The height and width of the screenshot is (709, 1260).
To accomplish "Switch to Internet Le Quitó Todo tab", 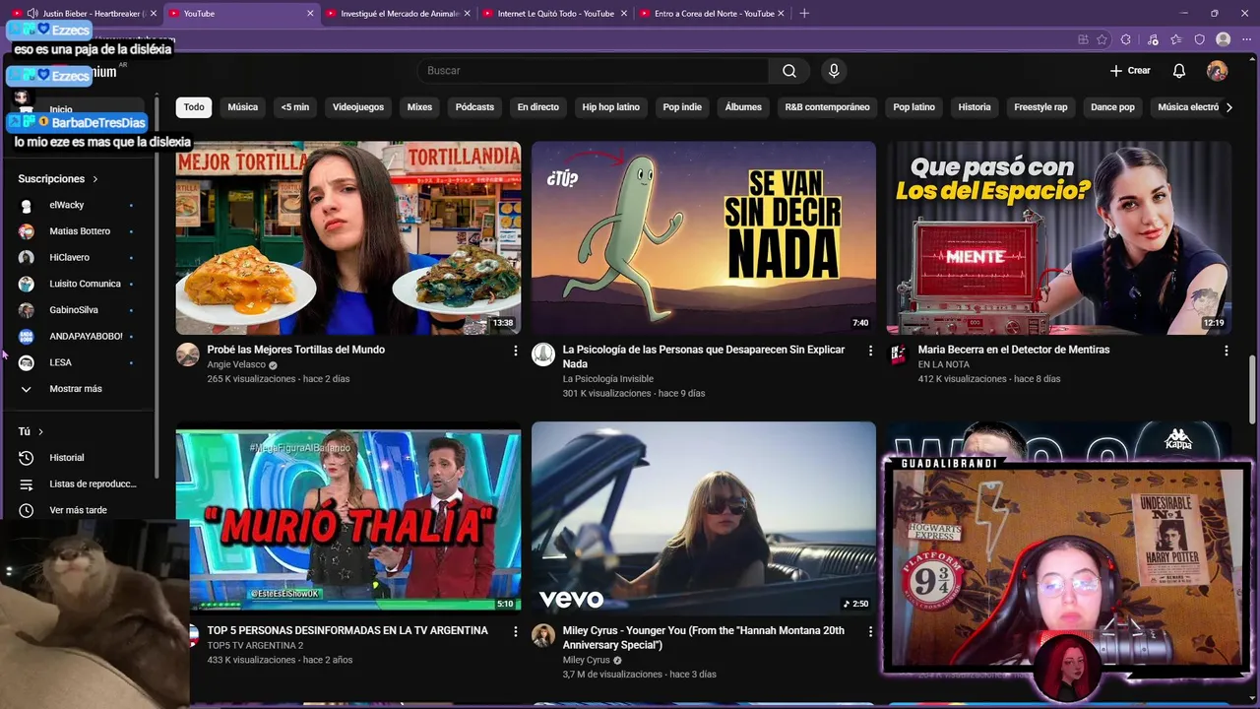I will coord(554,14).
